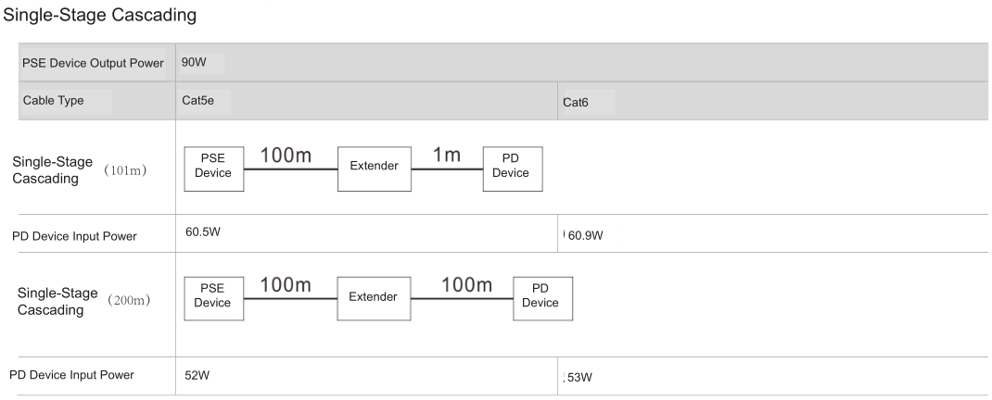The width and height of the screenshot is (992, 400).
Task: Select the 52W Cat5e input power value
Action: point(197,375)
